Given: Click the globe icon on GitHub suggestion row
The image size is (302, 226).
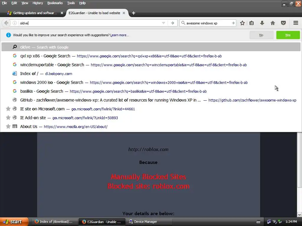Looking at the screenshot, I should [15, 100].
